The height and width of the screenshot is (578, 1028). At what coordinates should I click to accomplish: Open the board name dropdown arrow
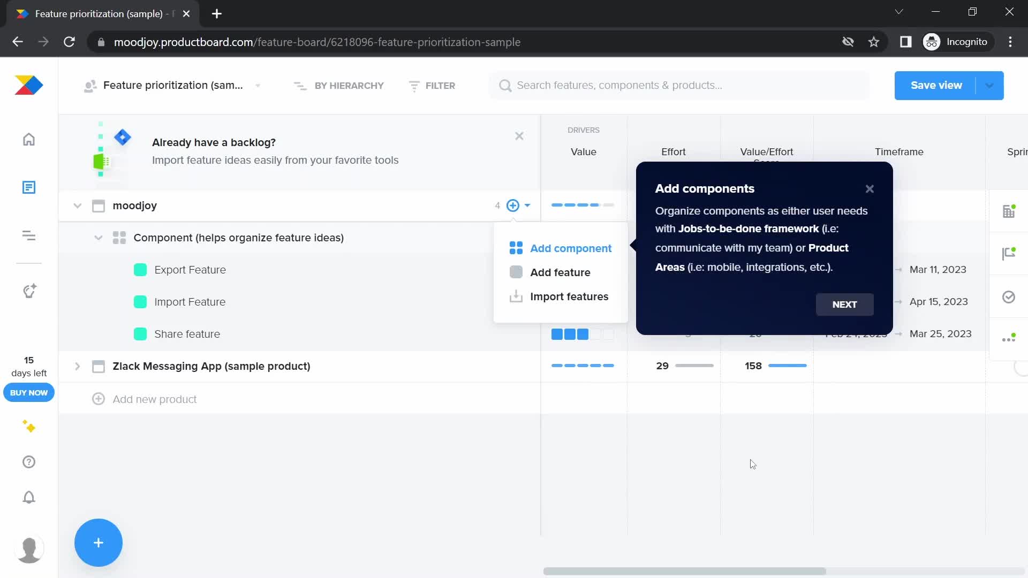[x=258, y=86]
